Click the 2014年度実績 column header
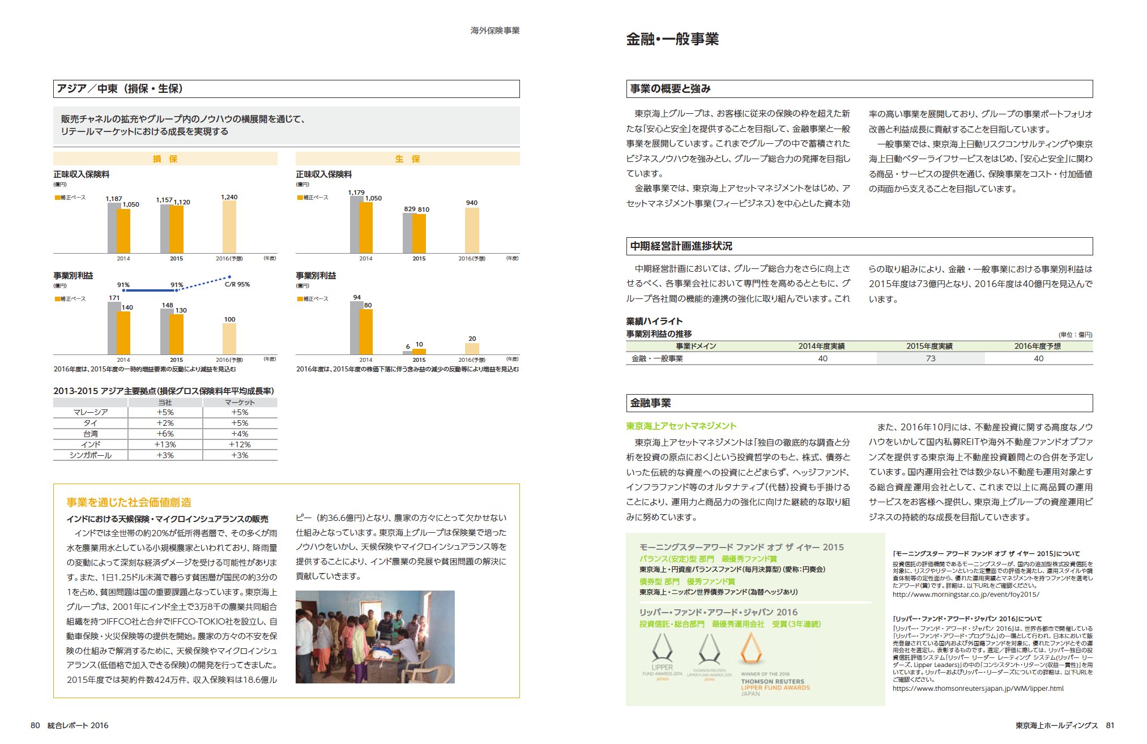 pos(822,346)
